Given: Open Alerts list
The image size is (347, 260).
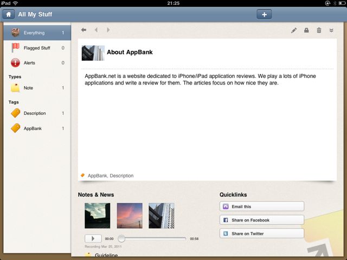Looking at the screenshot, I should coord(37,63).
